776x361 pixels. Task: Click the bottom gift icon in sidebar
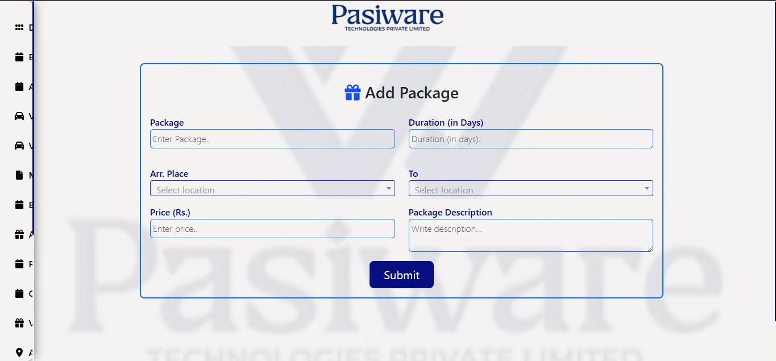(19, 323)
